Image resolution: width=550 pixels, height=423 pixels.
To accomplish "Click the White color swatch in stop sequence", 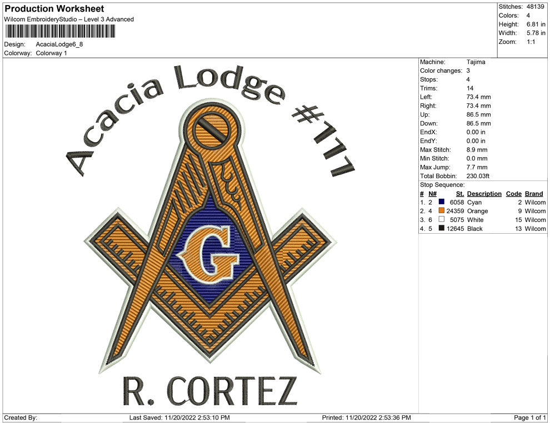I will 442,219.
